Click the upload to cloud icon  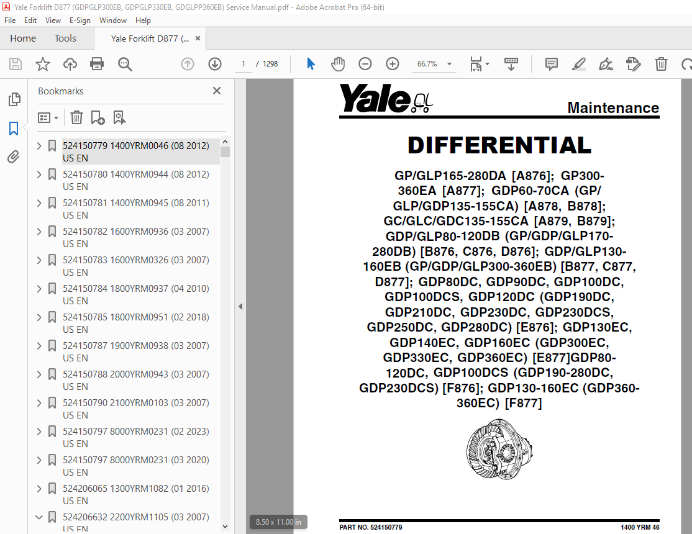point(70,64)
